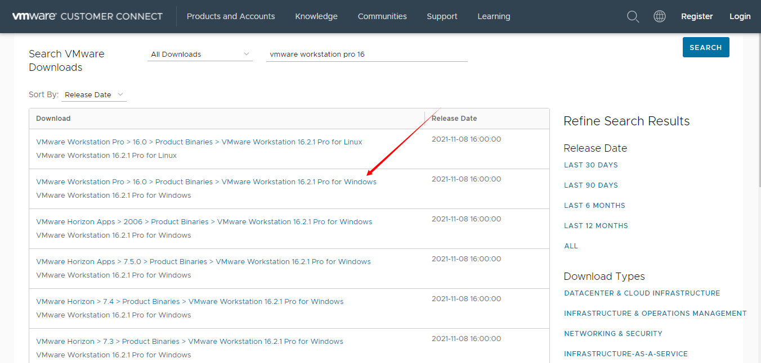Open the Learning menu
Viewport: 761px width, 363px height.
pyautogui.click(x=494, y=16)
